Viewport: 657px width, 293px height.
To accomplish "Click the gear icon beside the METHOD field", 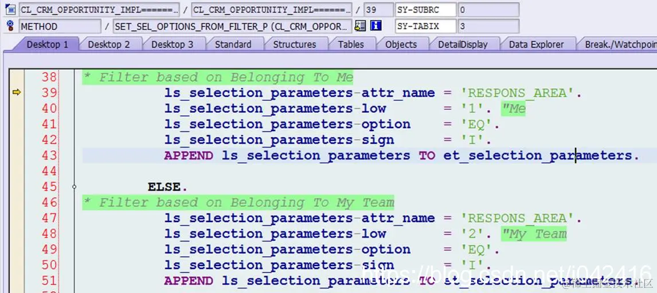I will [x=10, y=26].
